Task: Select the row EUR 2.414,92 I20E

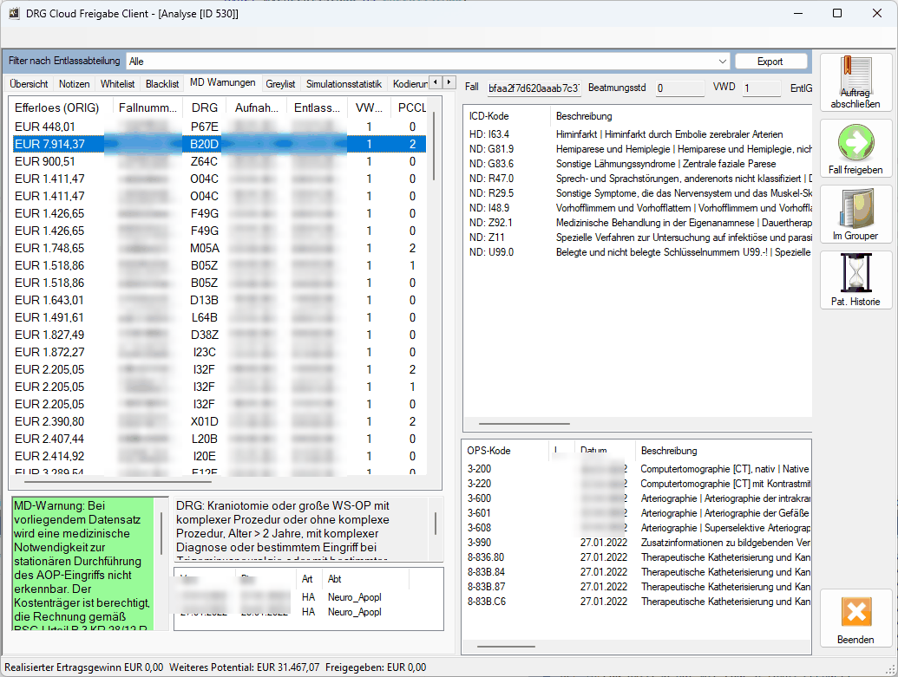Action: tap(220, 456)
